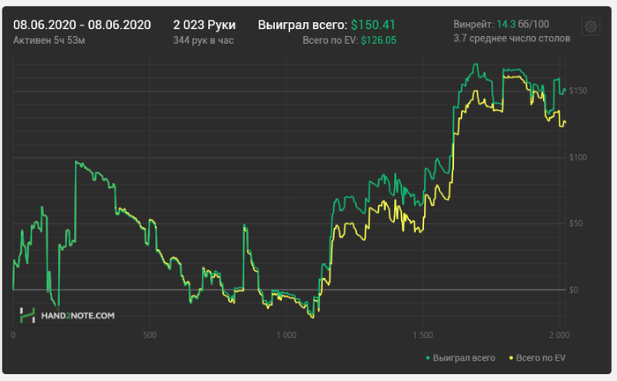Click the 'Винрейт:' label
Screen dimensions: 617x381
click(474, 25)
